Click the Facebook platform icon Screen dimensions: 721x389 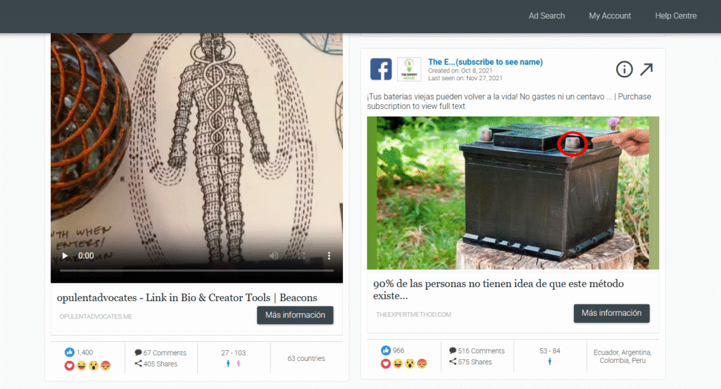click(x=381, y=70)
